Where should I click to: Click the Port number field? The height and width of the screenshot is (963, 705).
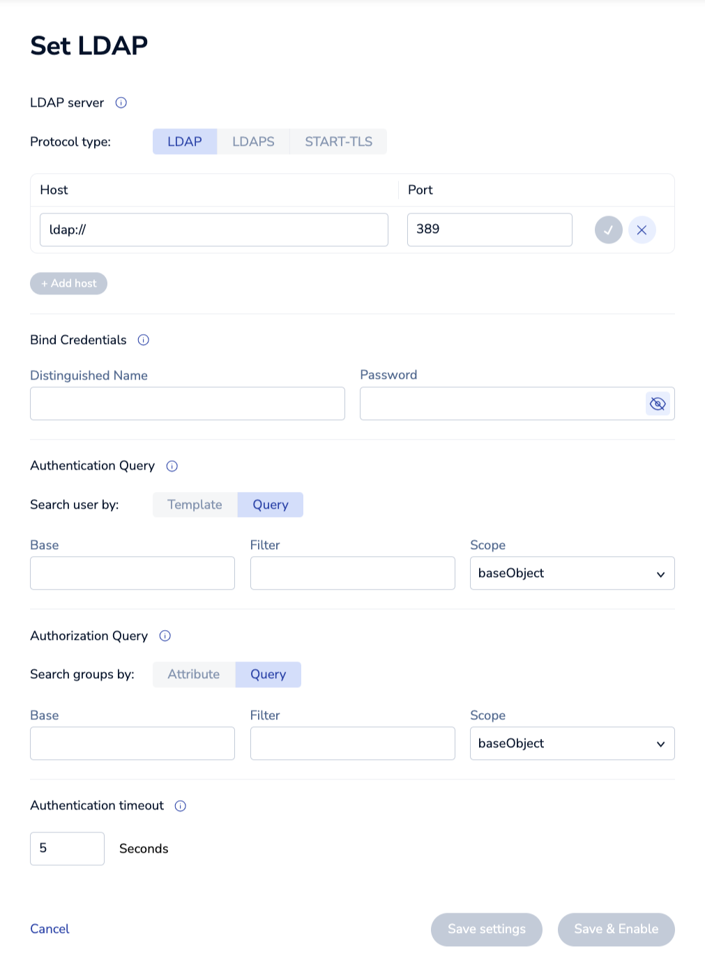(x=489, y=230)
